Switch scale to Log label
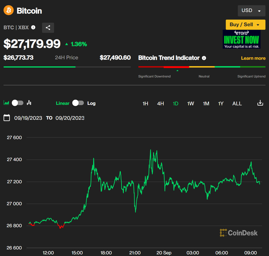Screen dimensions: 269x256 pyautogui.click(x=91, y=103)
